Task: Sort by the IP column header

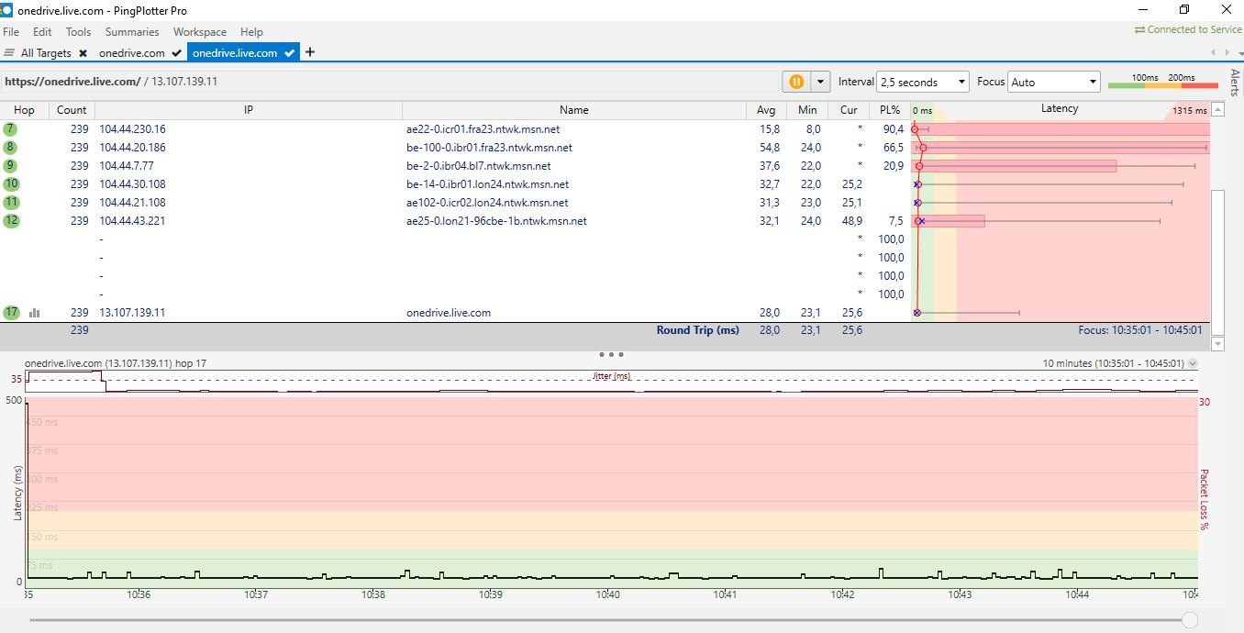Action: pos(249,110)
